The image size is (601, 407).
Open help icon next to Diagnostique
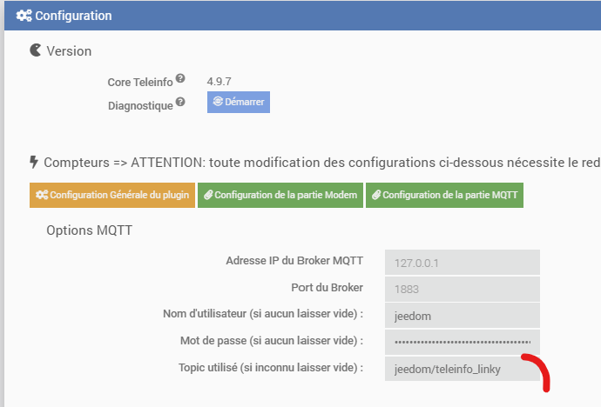pos(180,102)
